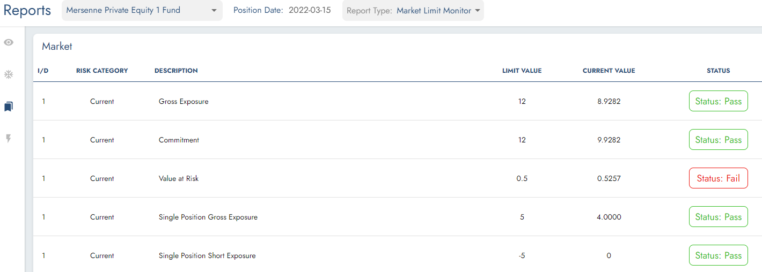Click current value 9.9282
This screenshot has height=272, width=762.
pos(609,140)
